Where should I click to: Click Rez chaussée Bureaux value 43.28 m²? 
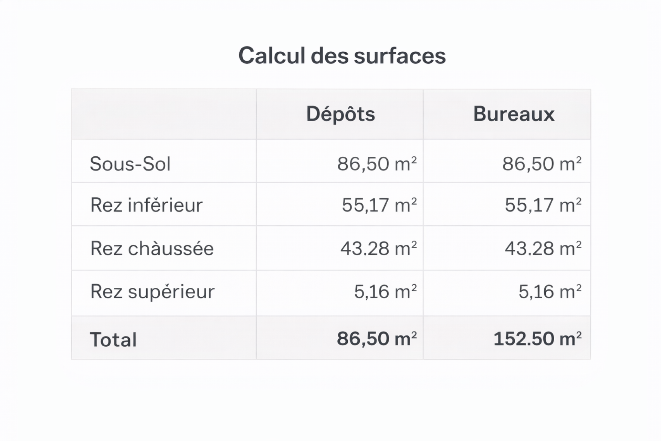[543, 248]
